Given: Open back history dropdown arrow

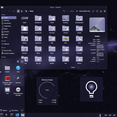Looking at the screenshot, I should pyautogui.click(x=6, y=11).
